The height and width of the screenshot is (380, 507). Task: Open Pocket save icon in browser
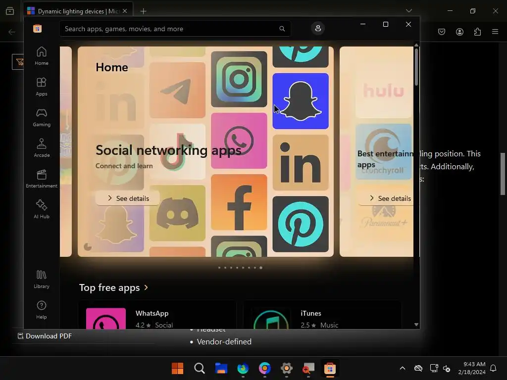tap(442, 32)
